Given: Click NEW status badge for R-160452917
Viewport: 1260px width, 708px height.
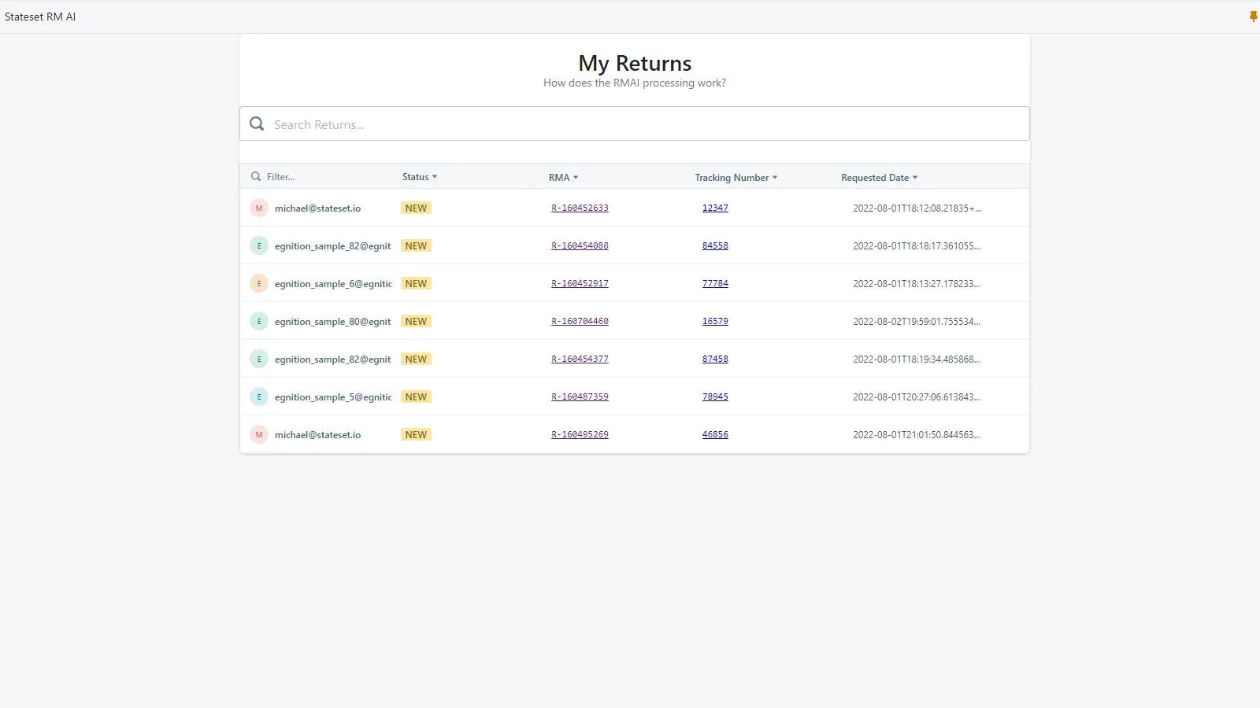Looking at the screenshot, I should [416, 284].
